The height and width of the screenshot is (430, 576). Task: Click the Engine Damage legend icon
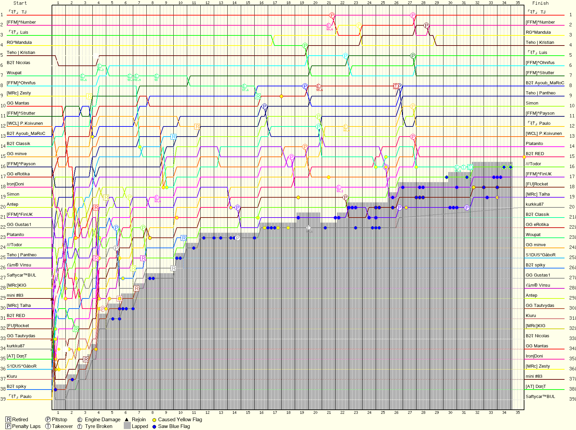point(80,420)
